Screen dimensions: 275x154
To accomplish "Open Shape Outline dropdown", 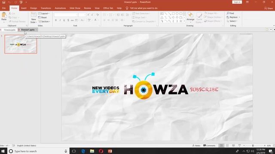I will tap(213, 17).
